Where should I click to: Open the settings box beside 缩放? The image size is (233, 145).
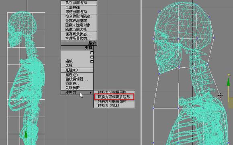[92, 61]
